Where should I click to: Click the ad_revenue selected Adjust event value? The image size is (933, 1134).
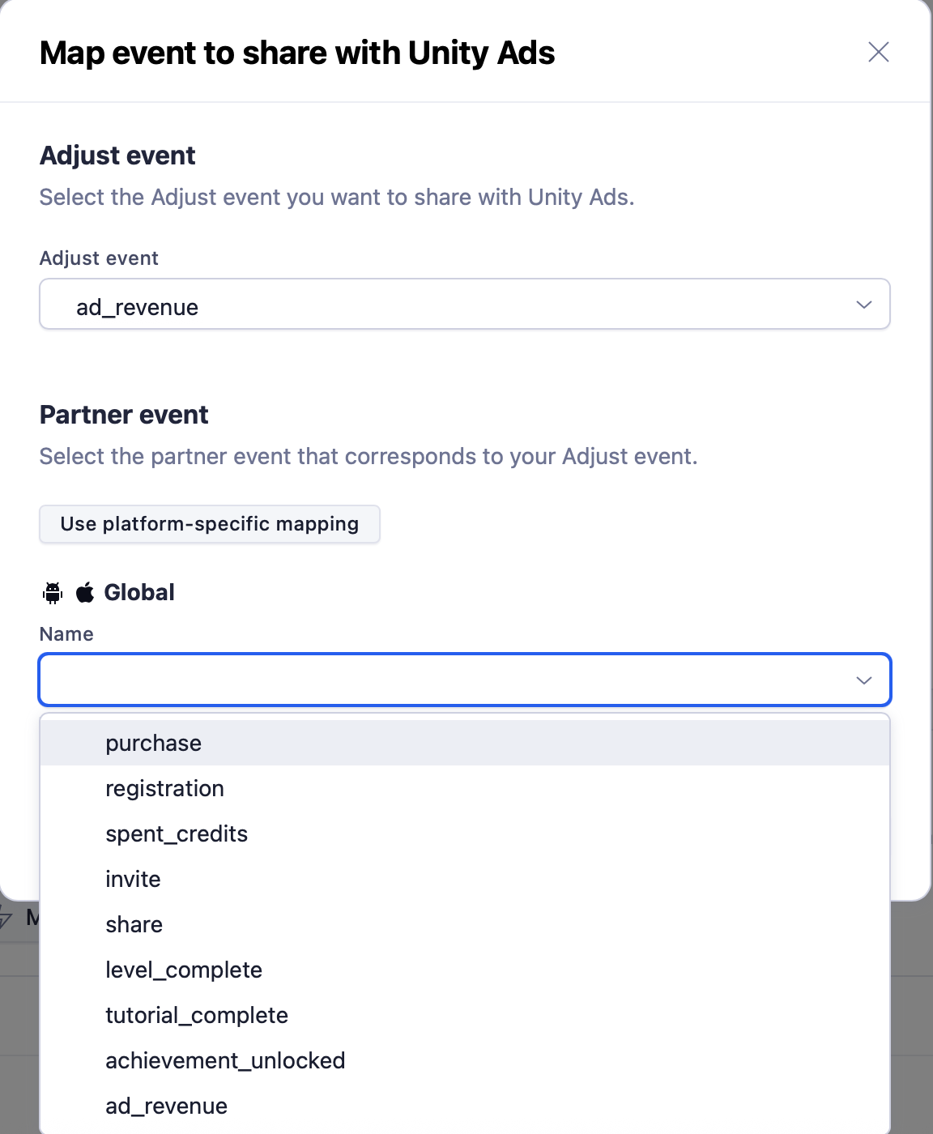coord(138,308)
